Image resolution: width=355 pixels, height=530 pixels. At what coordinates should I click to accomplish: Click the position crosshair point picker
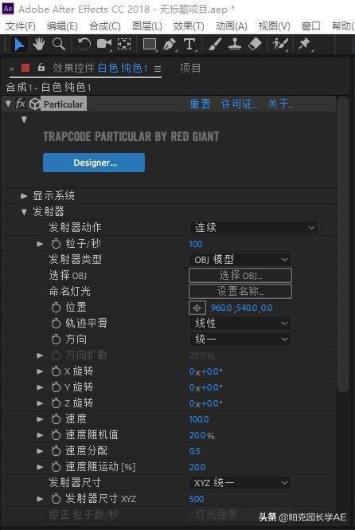click(x=197, y=308)
